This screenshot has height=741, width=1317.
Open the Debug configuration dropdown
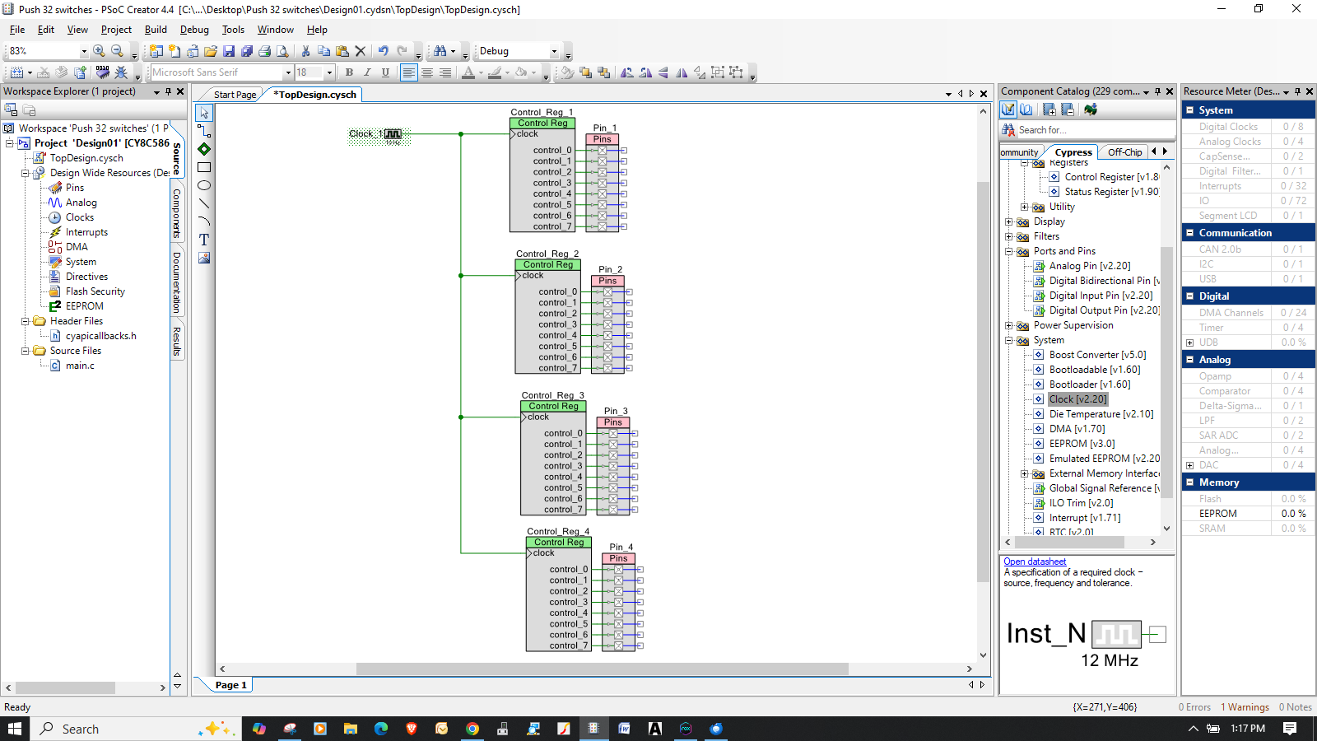pos(554,51)
